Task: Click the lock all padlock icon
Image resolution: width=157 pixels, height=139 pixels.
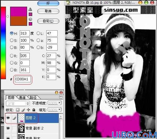Action: tap(34, 110)
